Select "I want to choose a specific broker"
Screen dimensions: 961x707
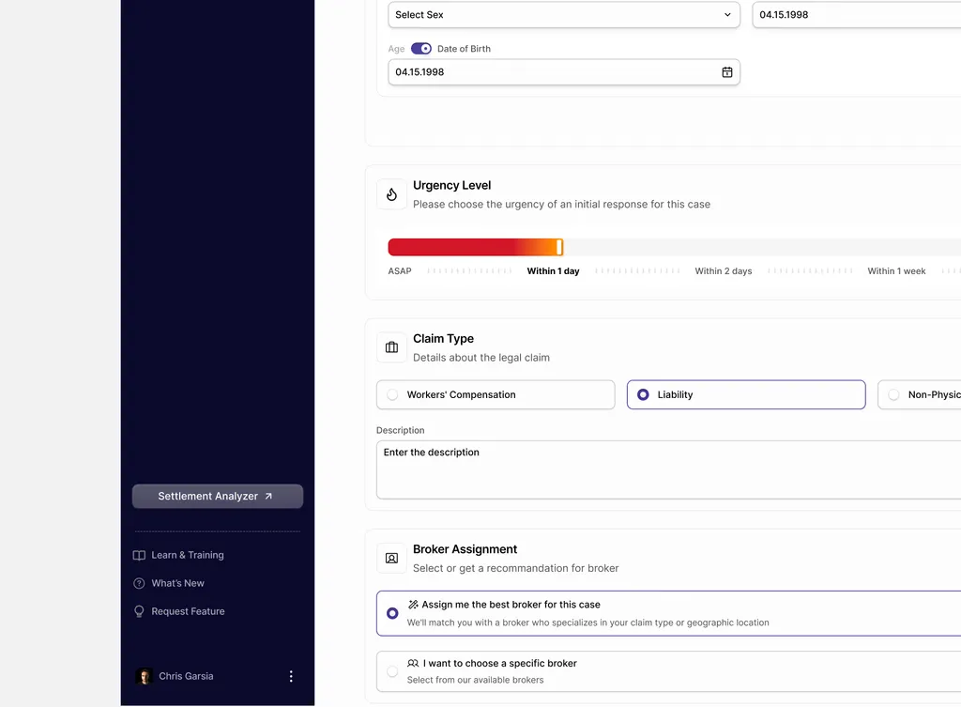[x=668, y=671]
